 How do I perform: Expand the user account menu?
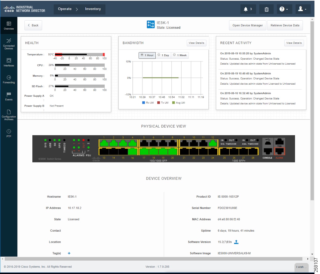pos(303,9)
